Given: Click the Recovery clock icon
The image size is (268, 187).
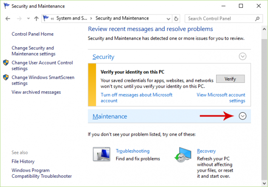Looking at the screenshot, I should (183, 155).
